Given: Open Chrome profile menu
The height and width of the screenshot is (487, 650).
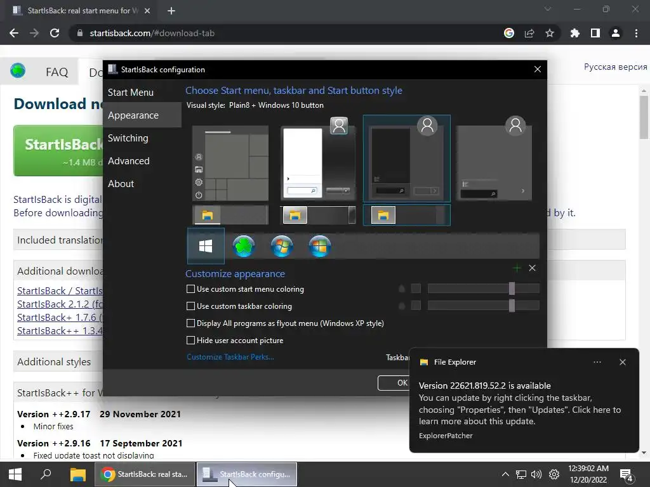Looking at the screenshot, I should tap(616, 33).
